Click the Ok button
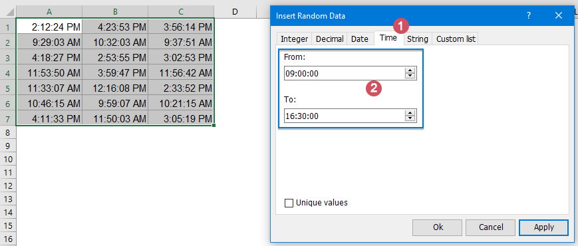This screenshot has height=246, width=578. [x=437, y=227]
